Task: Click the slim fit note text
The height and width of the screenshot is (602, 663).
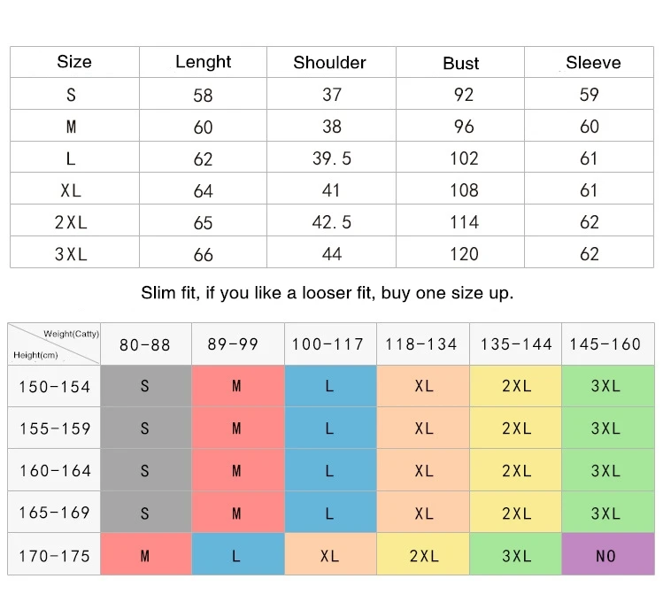Action: coord(328,293)
